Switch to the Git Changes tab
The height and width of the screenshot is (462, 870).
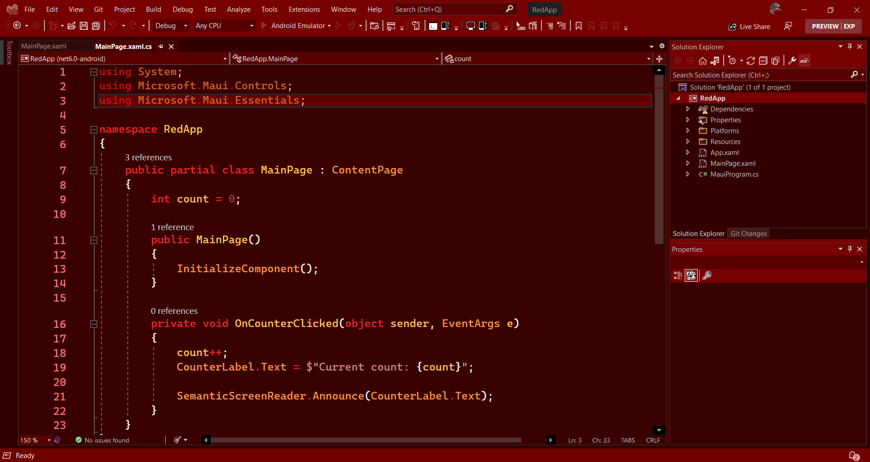pos(749,234)
